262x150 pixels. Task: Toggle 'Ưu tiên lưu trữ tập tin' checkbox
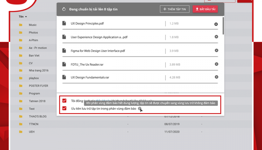[x=64, y=108]
